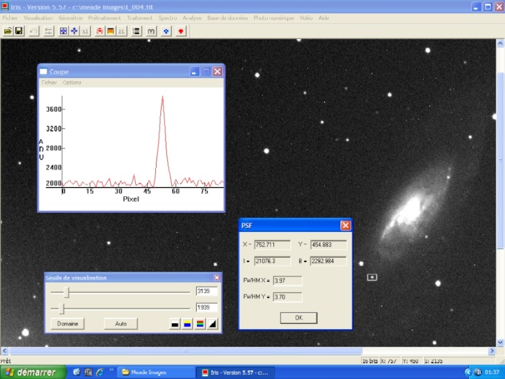Click the upper threshold slider handle
This screenshot has height=379, width=505.
pos(66,292)
